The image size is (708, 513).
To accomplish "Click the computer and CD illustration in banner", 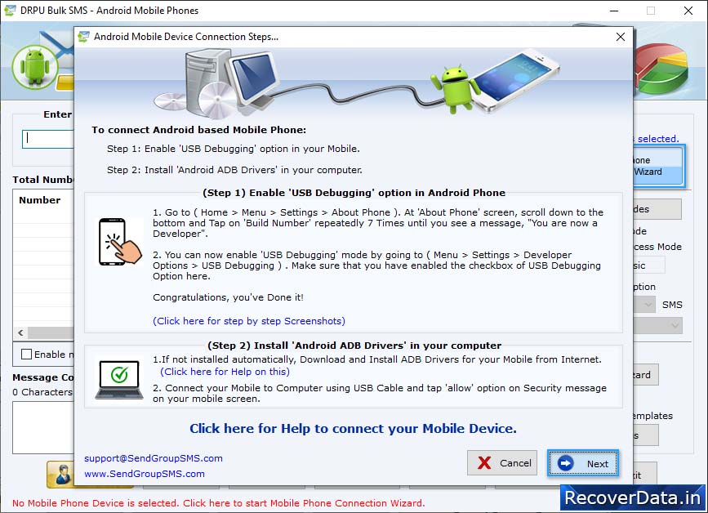I will tap(216, 83).
